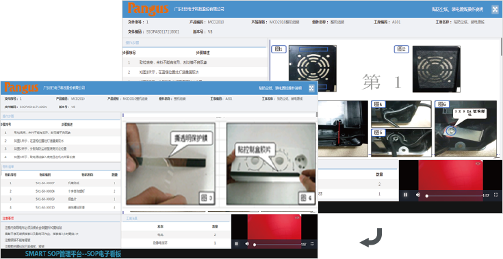
Task: Mute the front window video volume
Action: [246, 244]
